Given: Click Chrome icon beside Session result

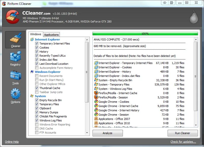Looking at the screenshot, I should tap(96, 114).
